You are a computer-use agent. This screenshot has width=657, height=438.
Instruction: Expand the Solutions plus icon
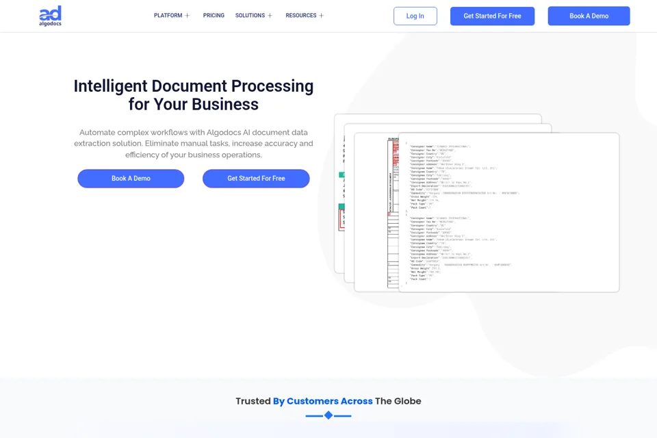pos(270,16)
